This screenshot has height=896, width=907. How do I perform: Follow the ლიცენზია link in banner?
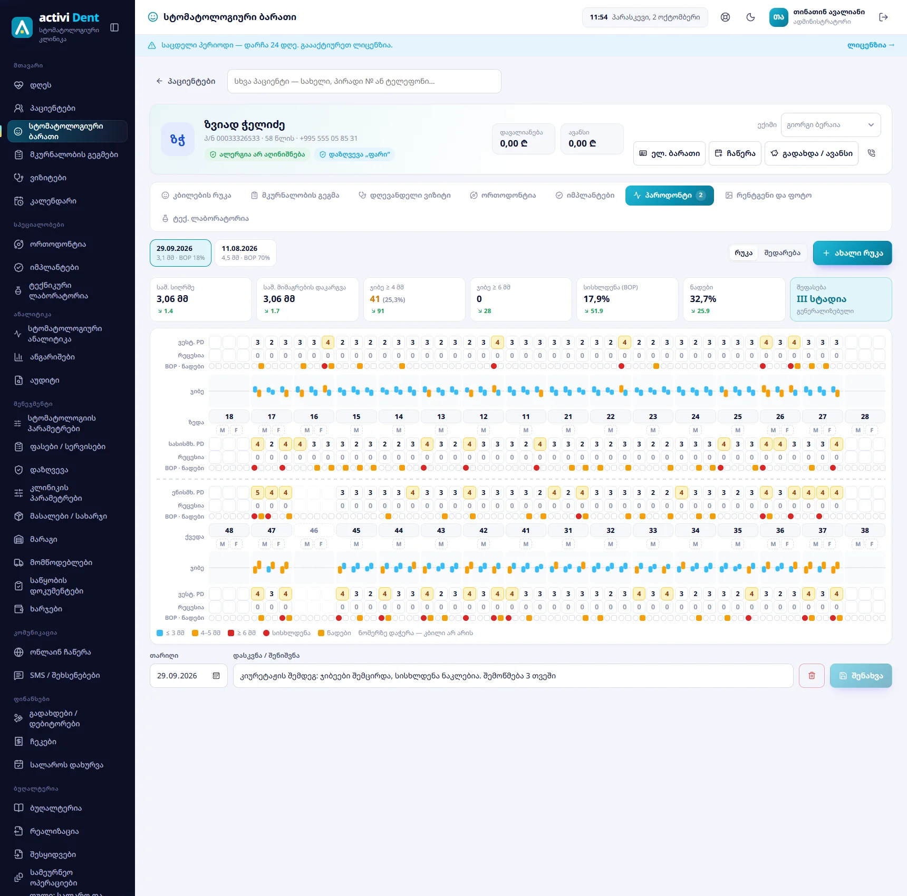[871, 45]
